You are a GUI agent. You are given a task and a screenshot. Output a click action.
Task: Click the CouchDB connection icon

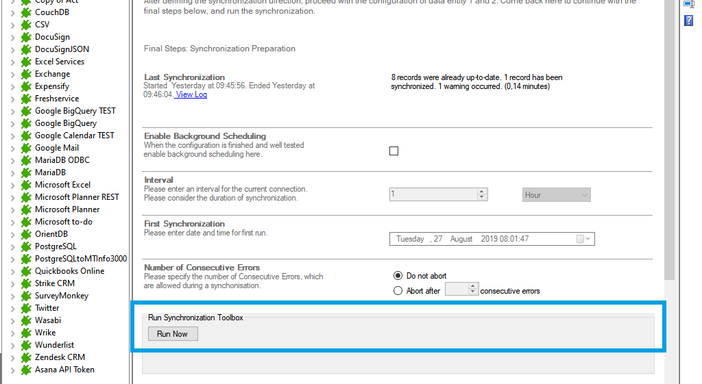coord(26,12)
